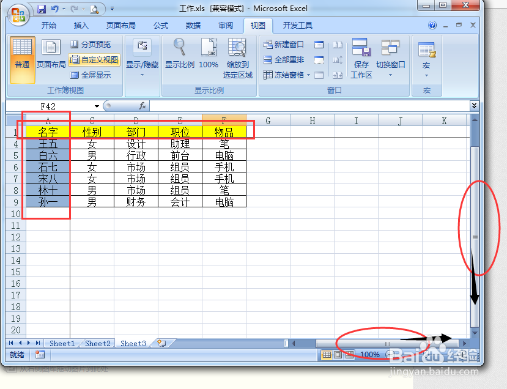This screenshot has height=389, width=507.
Task: Switch to Normal view in status bar
Action: (x=327, y=355)
